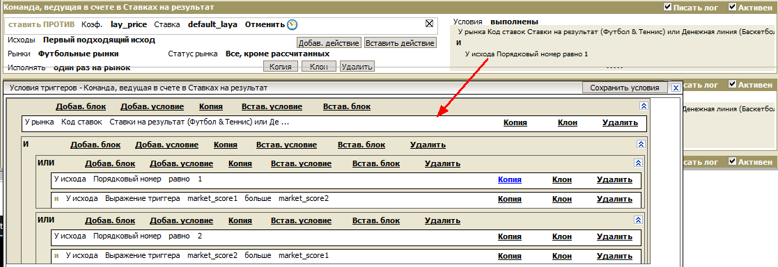Click Встав. блок in the И block toolbar
Screen dimensions: 778x267
click(x=361, y=145)
